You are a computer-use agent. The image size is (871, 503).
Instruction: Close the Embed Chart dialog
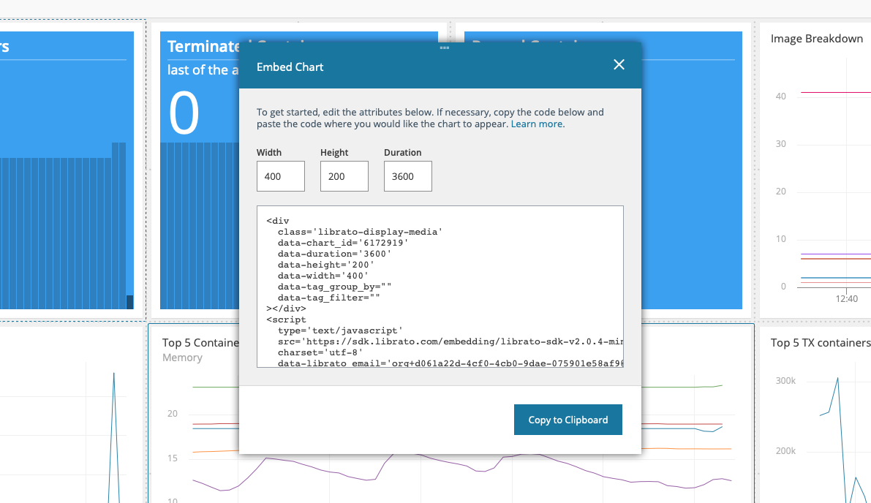coord(619,64)
